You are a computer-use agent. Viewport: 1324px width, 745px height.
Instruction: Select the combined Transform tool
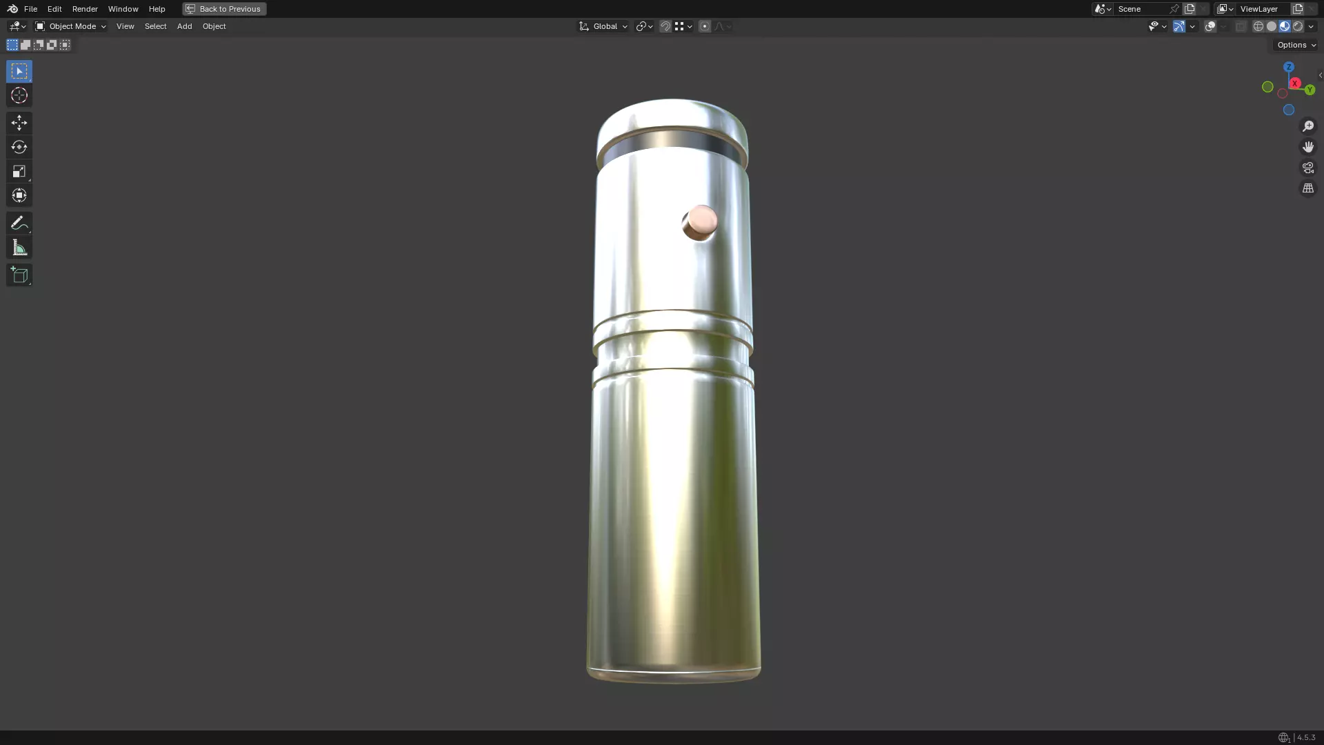(19, 195)
